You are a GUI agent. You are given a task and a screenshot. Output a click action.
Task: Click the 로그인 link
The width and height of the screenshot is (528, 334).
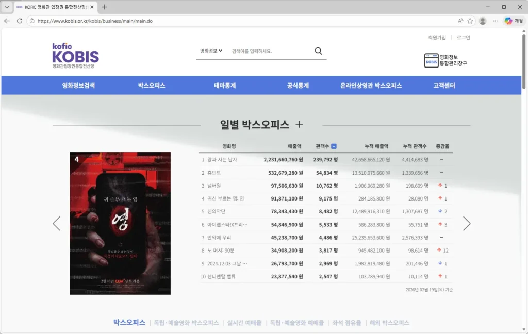463,37
